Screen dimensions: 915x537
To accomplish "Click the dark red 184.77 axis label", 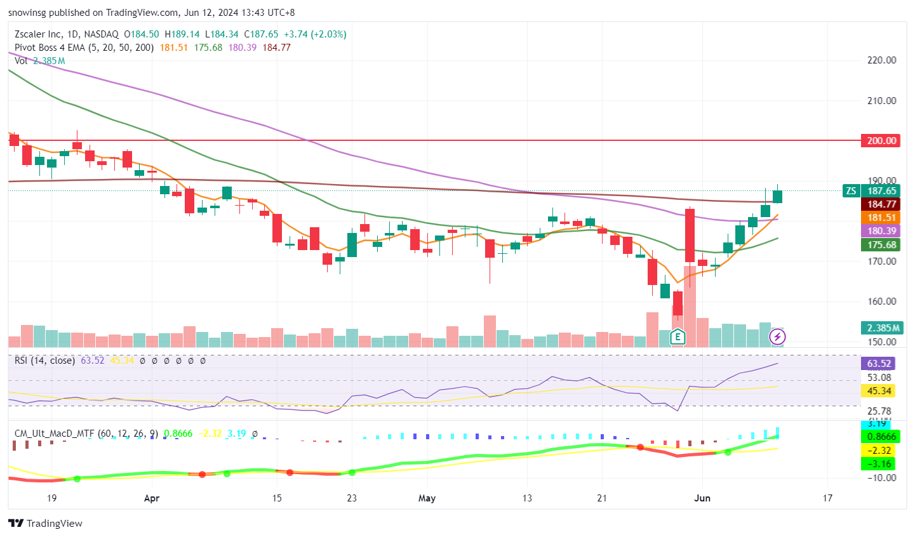I will (880, 204).
